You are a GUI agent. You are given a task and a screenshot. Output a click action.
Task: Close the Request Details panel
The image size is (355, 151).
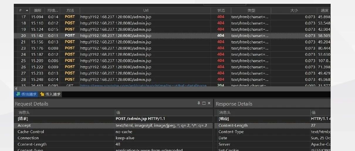pyautogui.click(x=209, y=103)
